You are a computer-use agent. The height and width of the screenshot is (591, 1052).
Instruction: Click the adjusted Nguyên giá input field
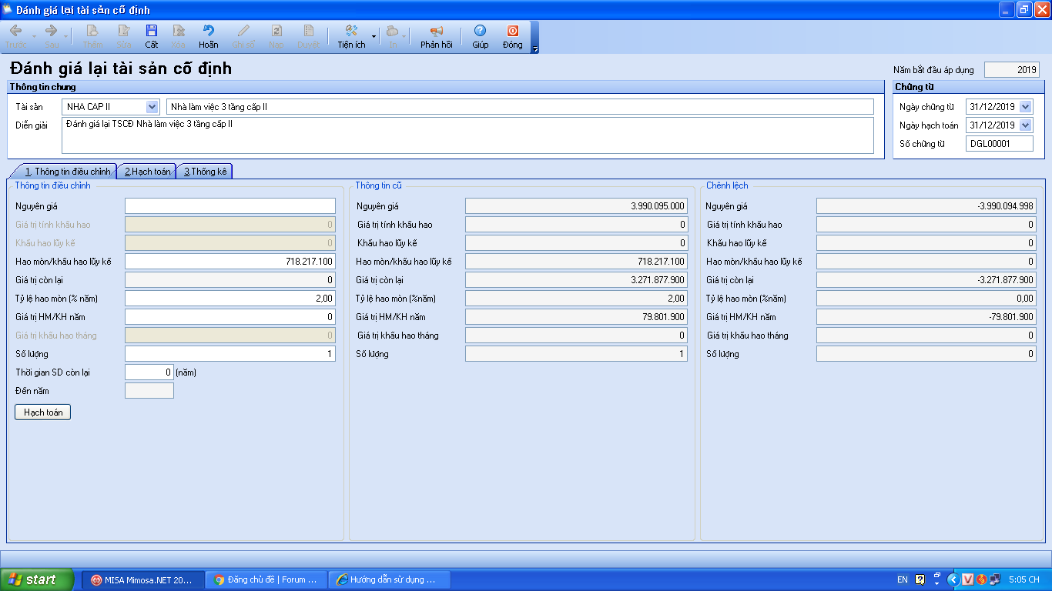[230, 206]
